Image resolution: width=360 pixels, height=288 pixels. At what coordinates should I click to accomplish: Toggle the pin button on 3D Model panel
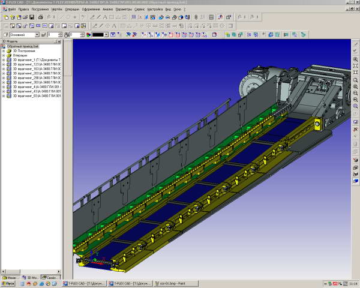(55, 41)
